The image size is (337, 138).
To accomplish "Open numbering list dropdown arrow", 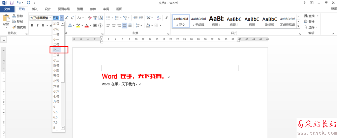I will pos(121,18).
